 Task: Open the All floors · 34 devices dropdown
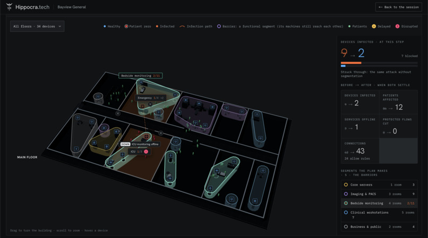click(x=37, y=27)
